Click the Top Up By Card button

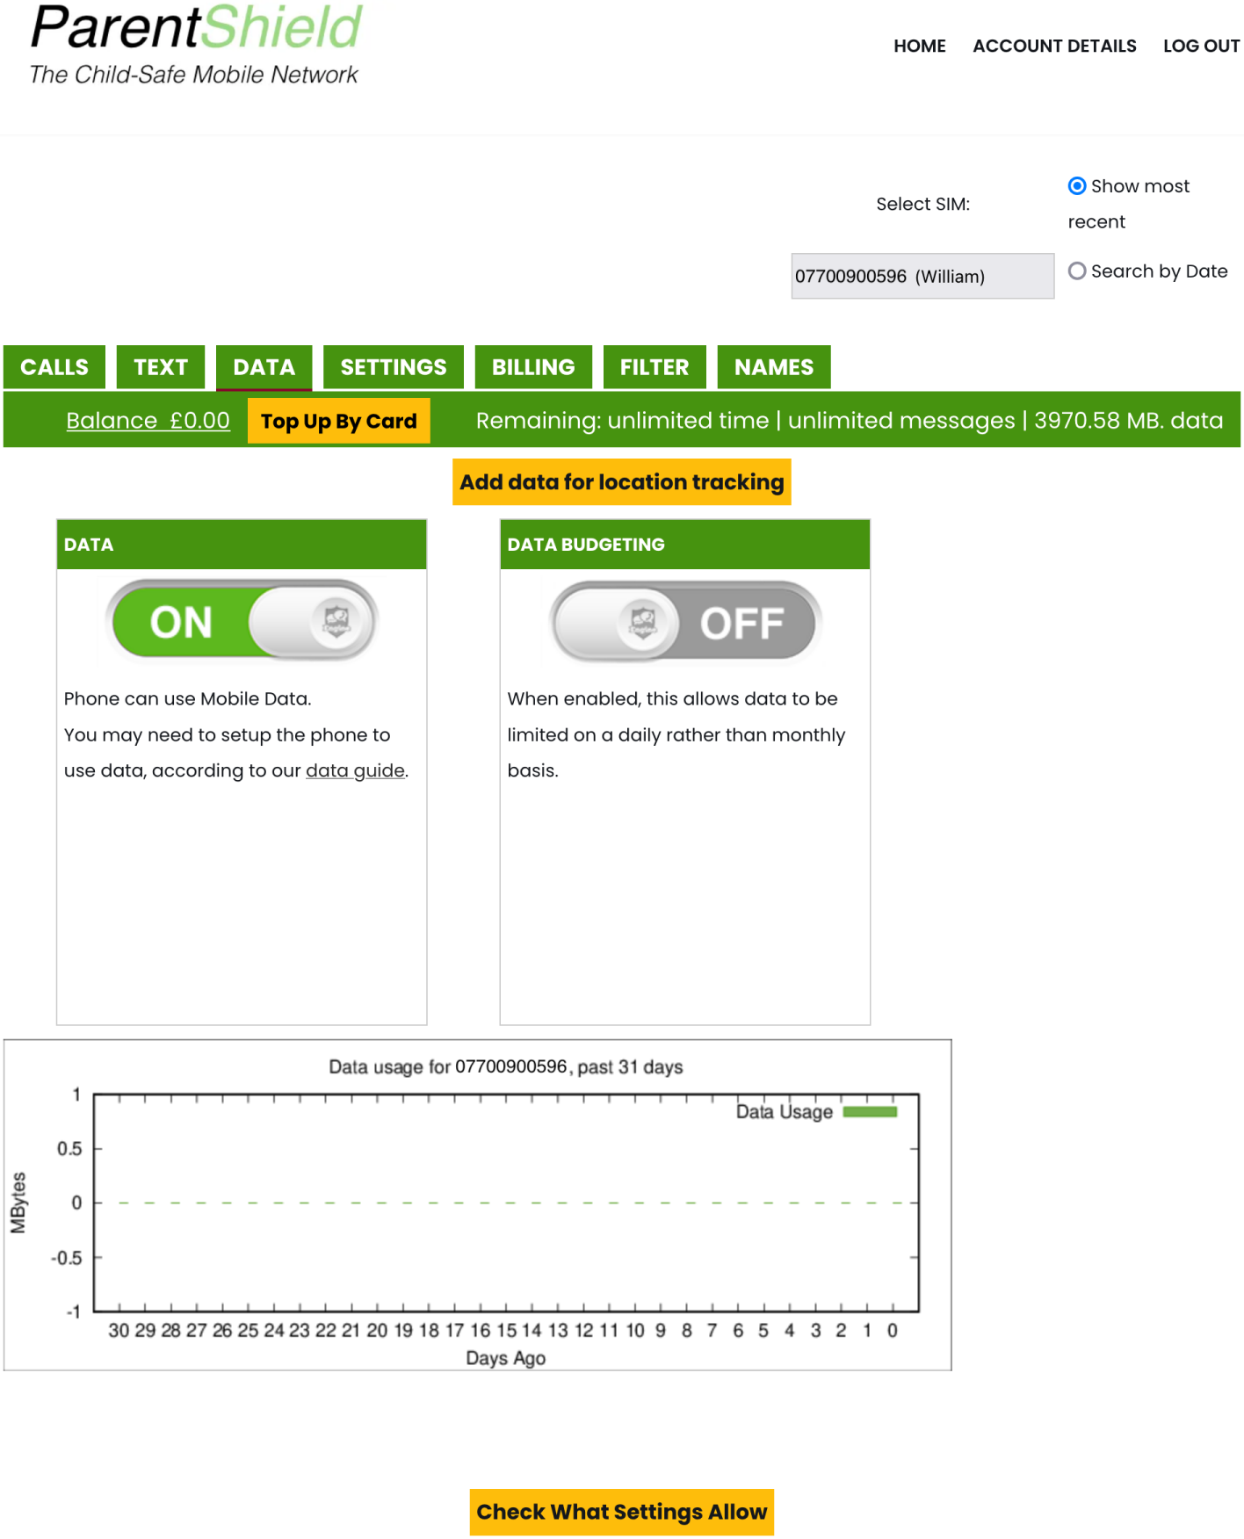pyautogui.click(x=339, y=422)
